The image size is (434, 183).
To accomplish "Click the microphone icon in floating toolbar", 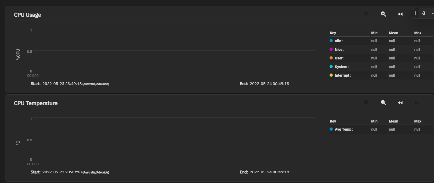I will 424,13.
